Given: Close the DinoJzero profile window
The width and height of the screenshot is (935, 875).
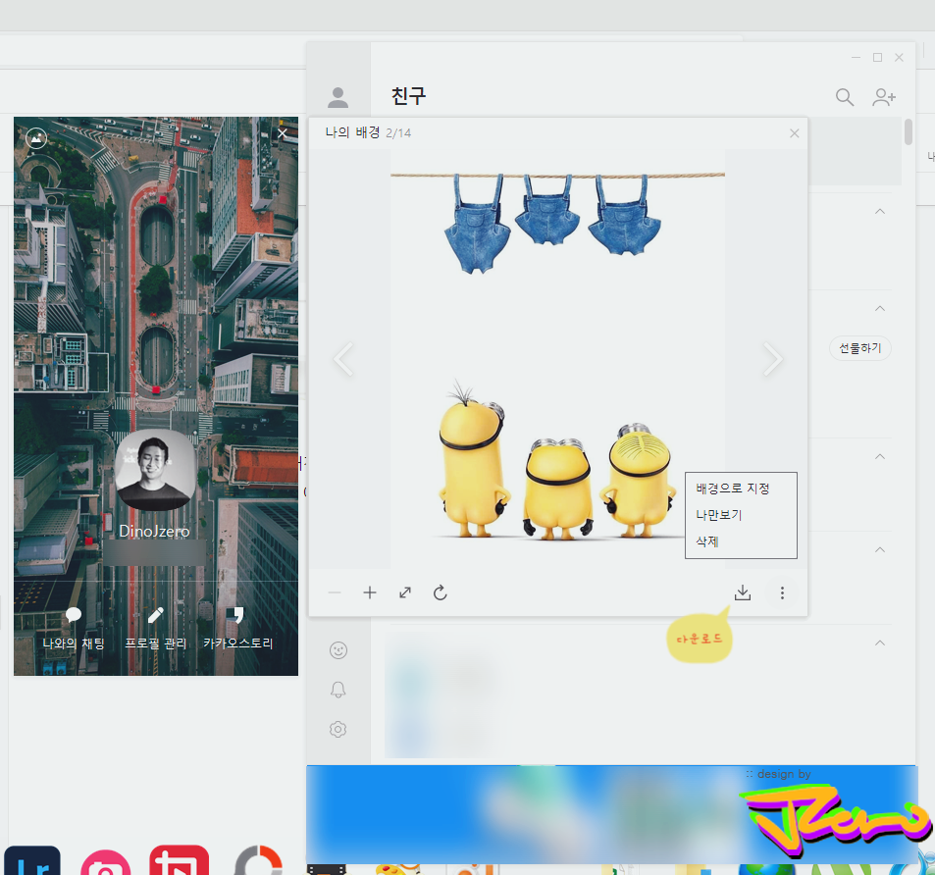Looking at the screenshot, I should pyautogui.click(x=282, y=133).
